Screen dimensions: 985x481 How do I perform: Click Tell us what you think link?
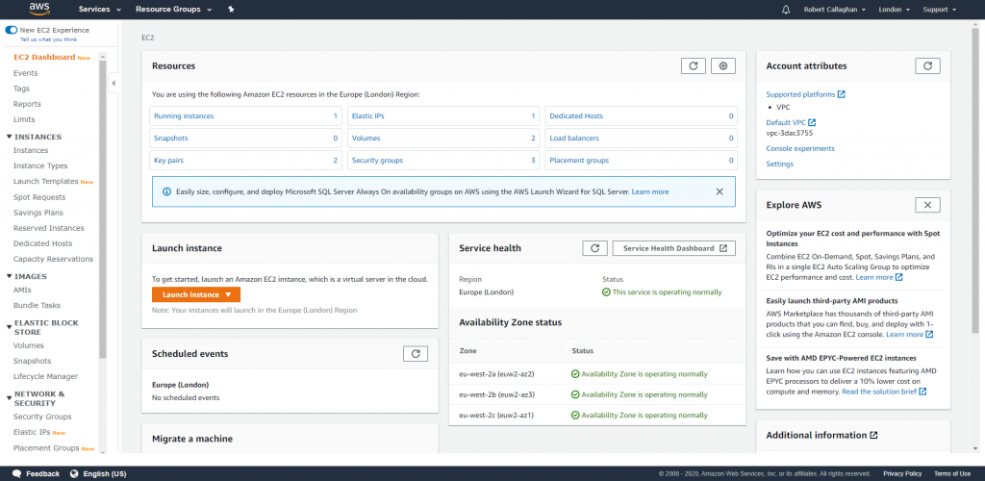pos(49,38)
